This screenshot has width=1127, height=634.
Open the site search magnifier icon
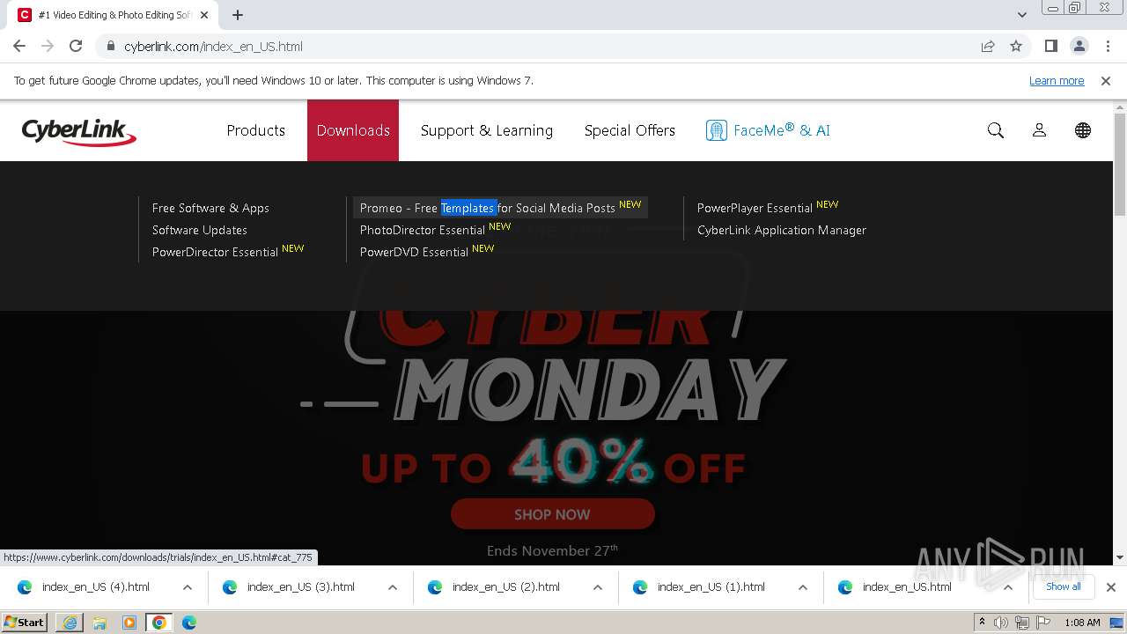coord(996,130)
